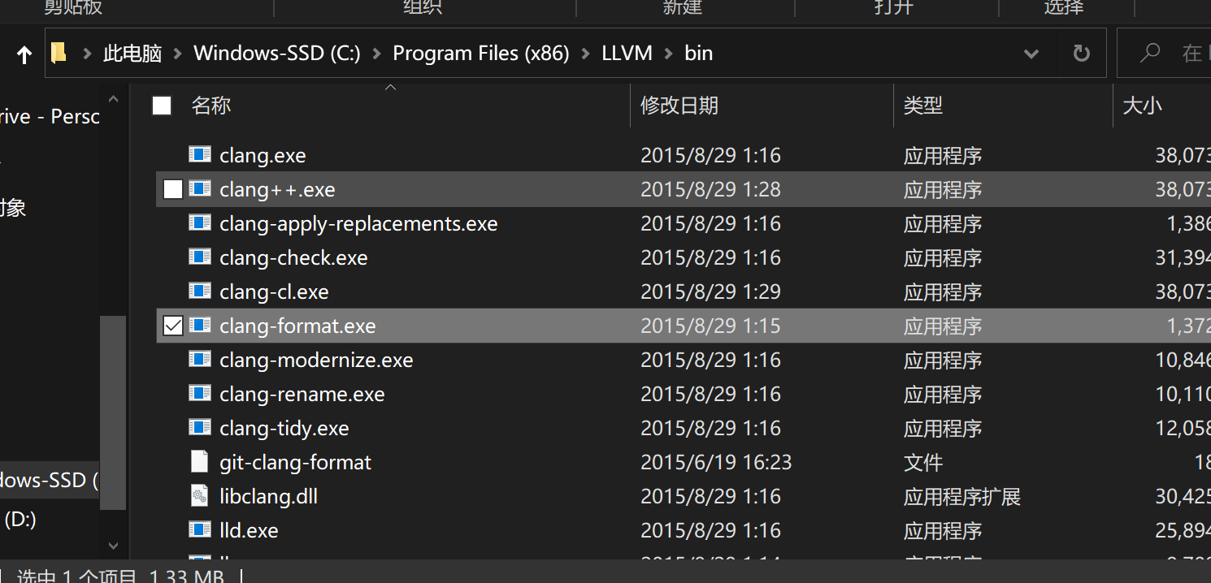Image resolution: width=1211 pixels, height=583 pixels.
Task: Expand the chevron after Program Files (x86)
Action: [x=585, y=54]
